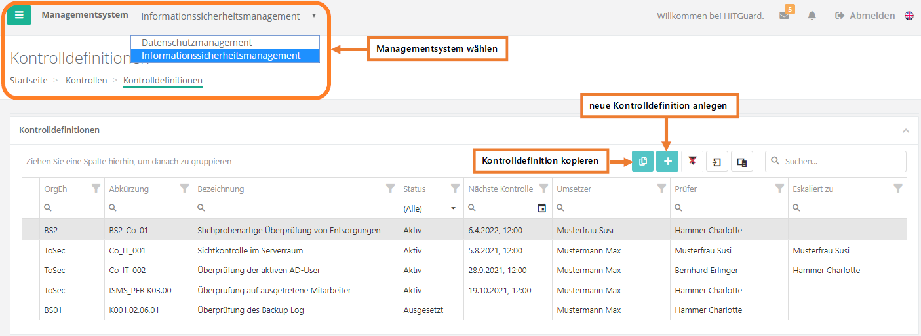Collapse the Kontrolldefinitionen panel
Screen dimensions: 921x336
pyautogui.click(x=906, y=130)
